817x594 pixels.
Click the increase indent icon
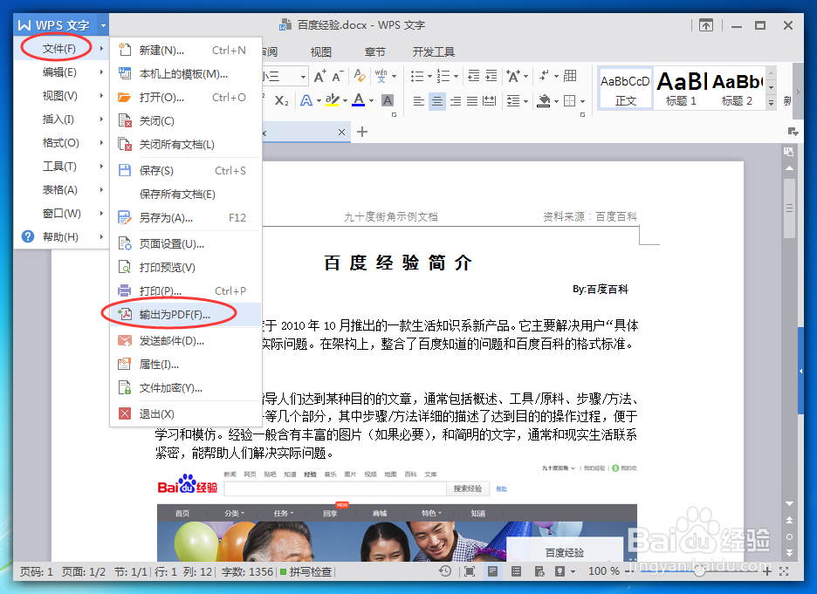coord(491,76)
